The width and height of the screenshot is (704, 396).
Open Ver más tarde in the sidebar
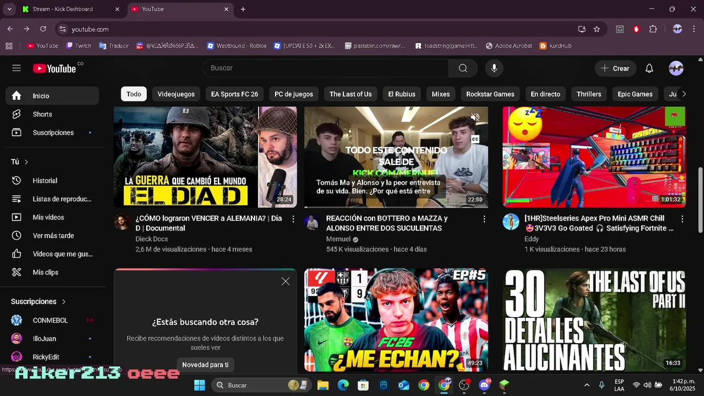coord(52,235)
